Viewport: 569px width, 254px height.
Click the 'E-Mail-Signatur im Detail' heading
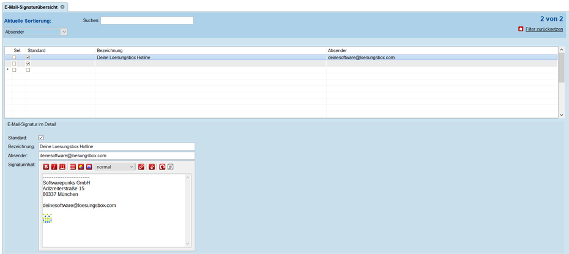pyautogui.click(x=32, y=124)
